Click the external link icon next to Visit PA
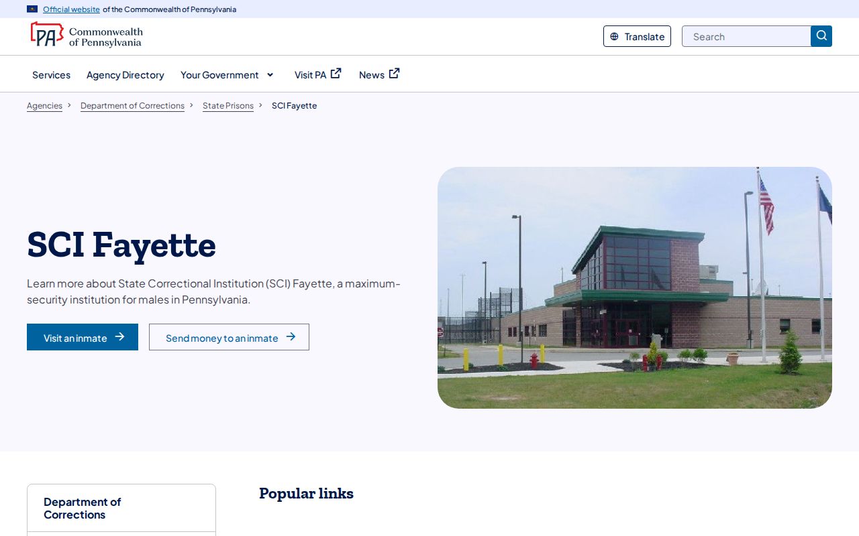859x536 pixels. point(336,74)
